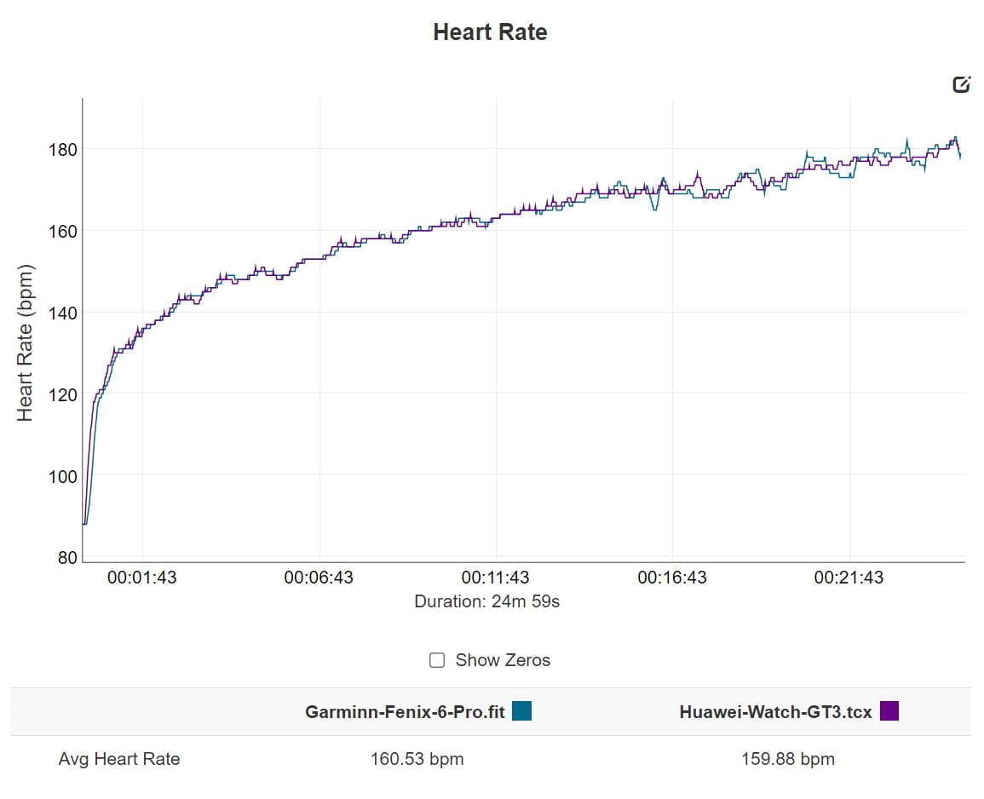
Task: Click the 00:06:43 time axis label
Action: click(x=319, y=578)
